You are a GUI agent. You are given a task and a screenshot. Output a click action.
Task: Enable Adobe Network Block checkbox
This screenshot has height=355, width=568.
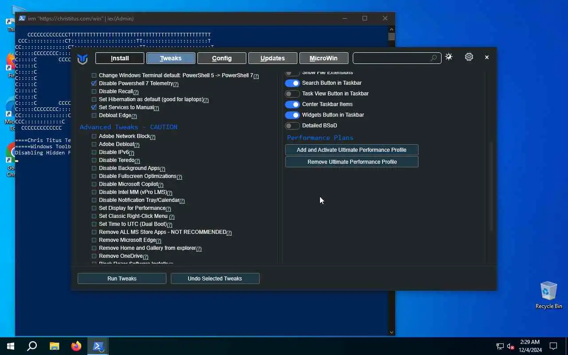click(x=94, y=136)
